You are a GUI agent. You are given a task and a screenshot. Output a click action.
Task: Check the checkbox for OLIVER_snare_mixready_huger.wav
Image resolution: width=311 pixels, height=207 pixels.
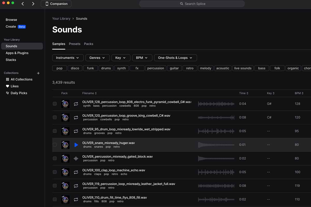pyautogui.click(x=55, y=145)
